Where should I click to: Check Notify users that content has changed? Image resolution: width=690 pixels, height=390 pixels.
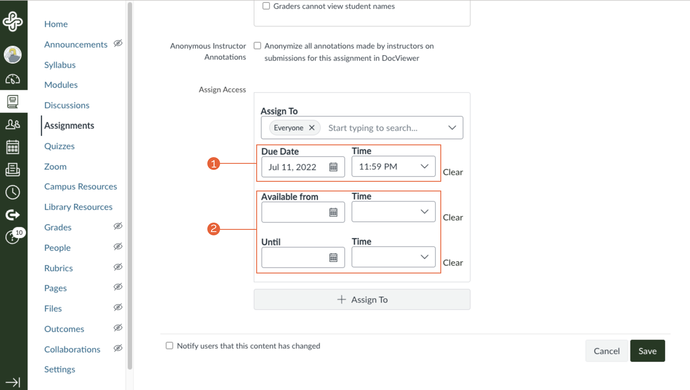click(169, 346)
